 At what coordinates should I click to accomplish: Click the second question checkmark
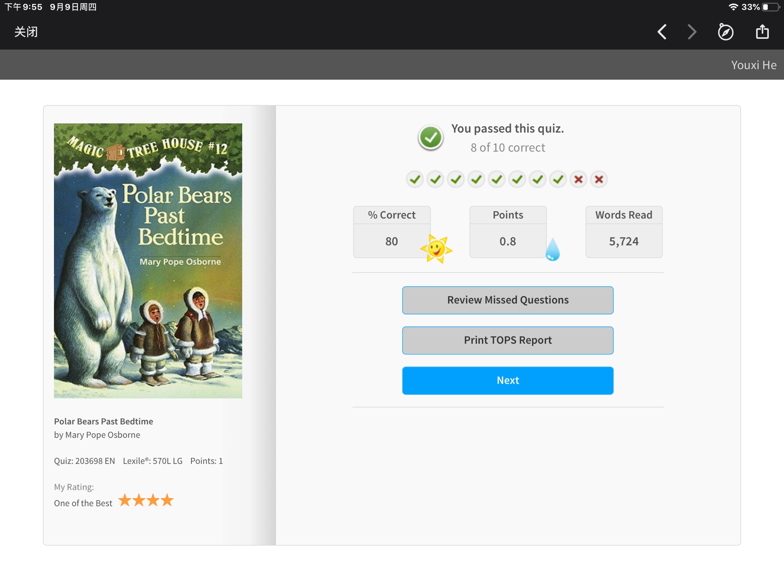tap(435, 179)
